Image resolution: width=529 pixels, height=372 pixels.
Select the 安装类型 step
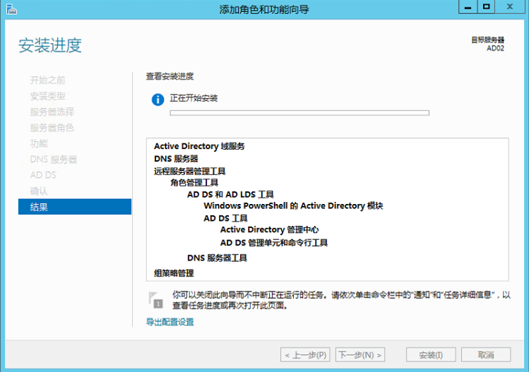[47, 96]
